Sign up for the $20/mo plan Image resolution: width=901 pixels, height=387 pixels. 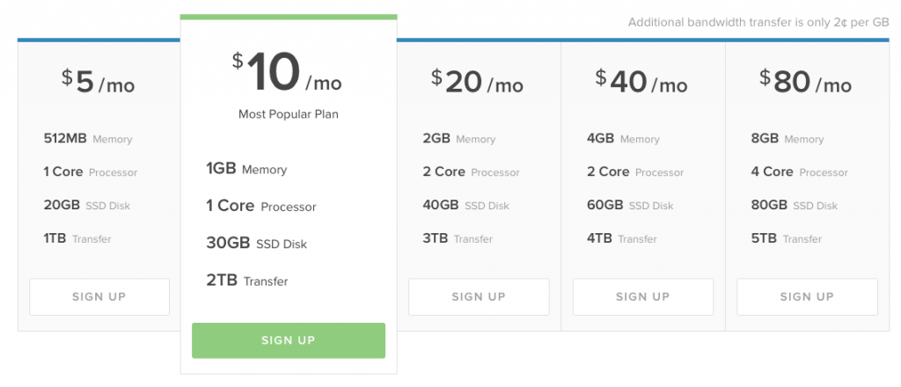[x=479, y=297]
